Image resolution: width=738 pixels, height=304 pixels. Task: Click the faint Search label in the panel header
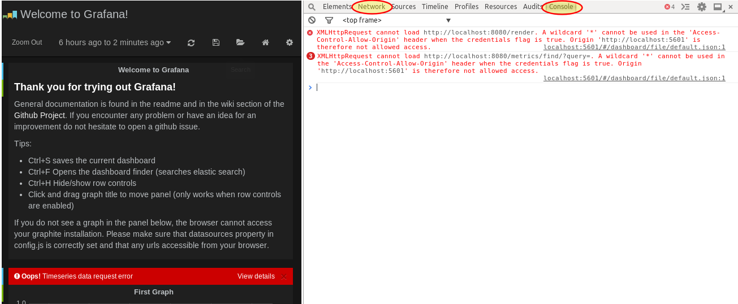click(x=241, y=70)
